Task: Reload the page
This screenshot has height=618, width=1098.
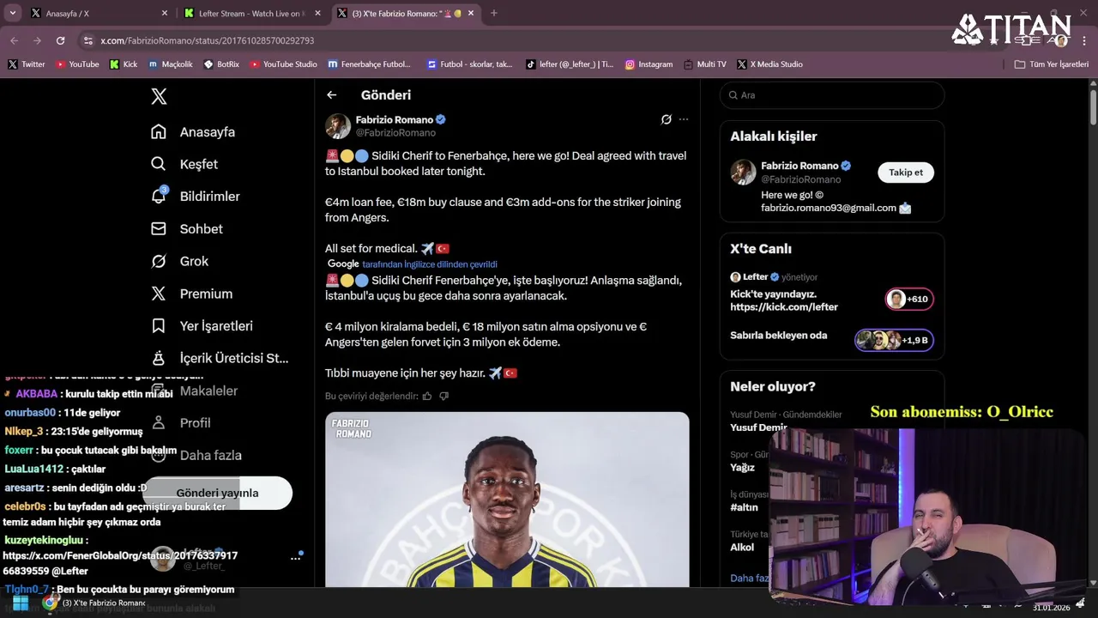Action: click(x=60, y=40)
